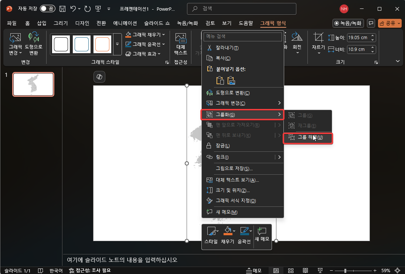Viewport: 405px width, 274px height.
Task: Select the slide 1 thumbnail in the panel
Action: (33, 84)
